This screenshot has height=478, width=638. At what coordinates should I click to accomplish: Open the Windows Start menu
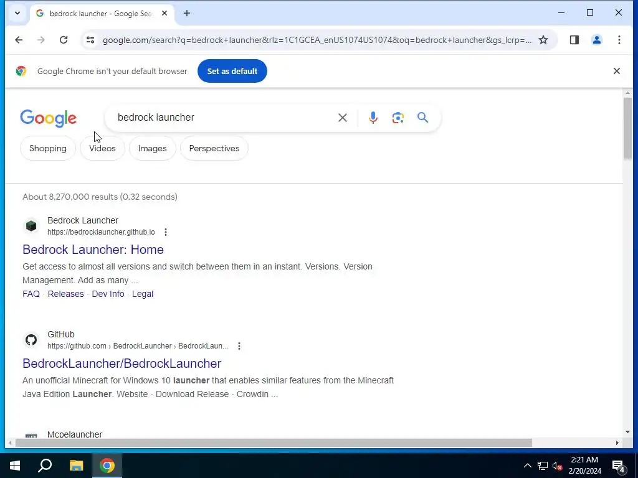15,466
